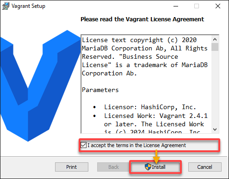Start installation with the Install button
This screenshot has width=229, height=179.
tap(155, 167)
